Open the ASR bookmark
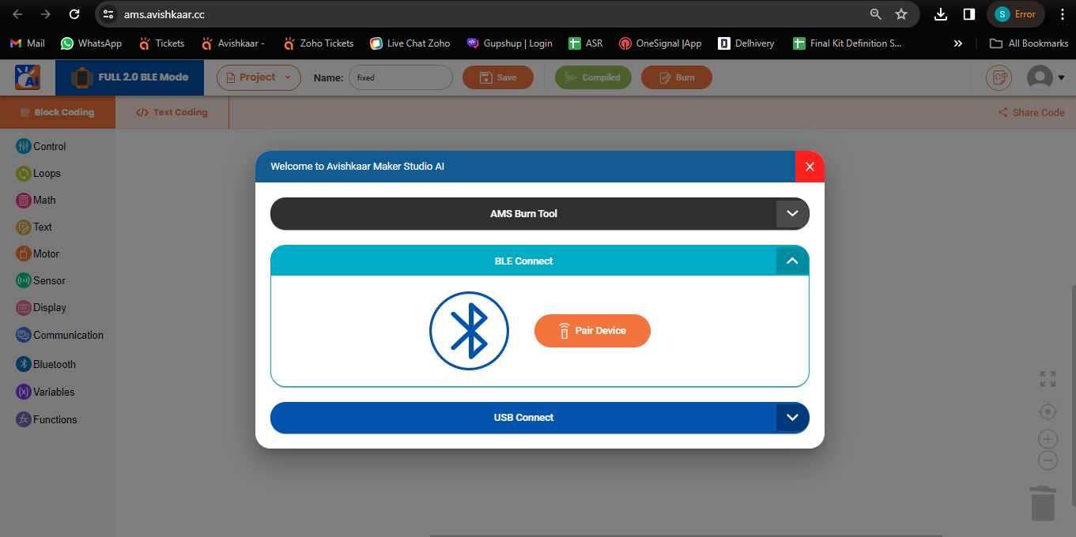 586,43
